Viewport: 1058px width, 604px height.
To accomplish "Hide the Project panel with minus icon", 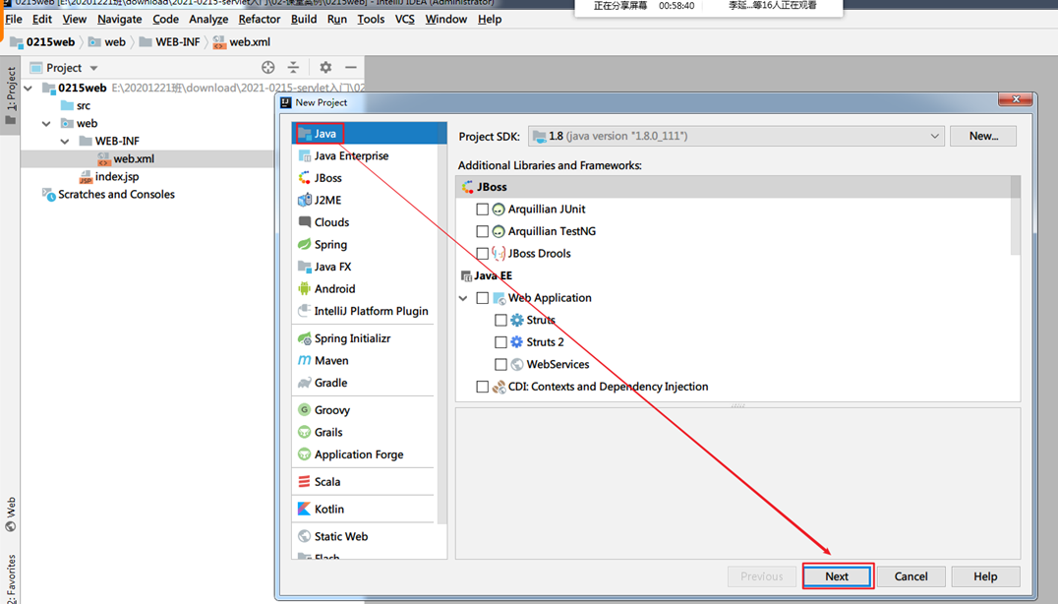I will point(351,68).
